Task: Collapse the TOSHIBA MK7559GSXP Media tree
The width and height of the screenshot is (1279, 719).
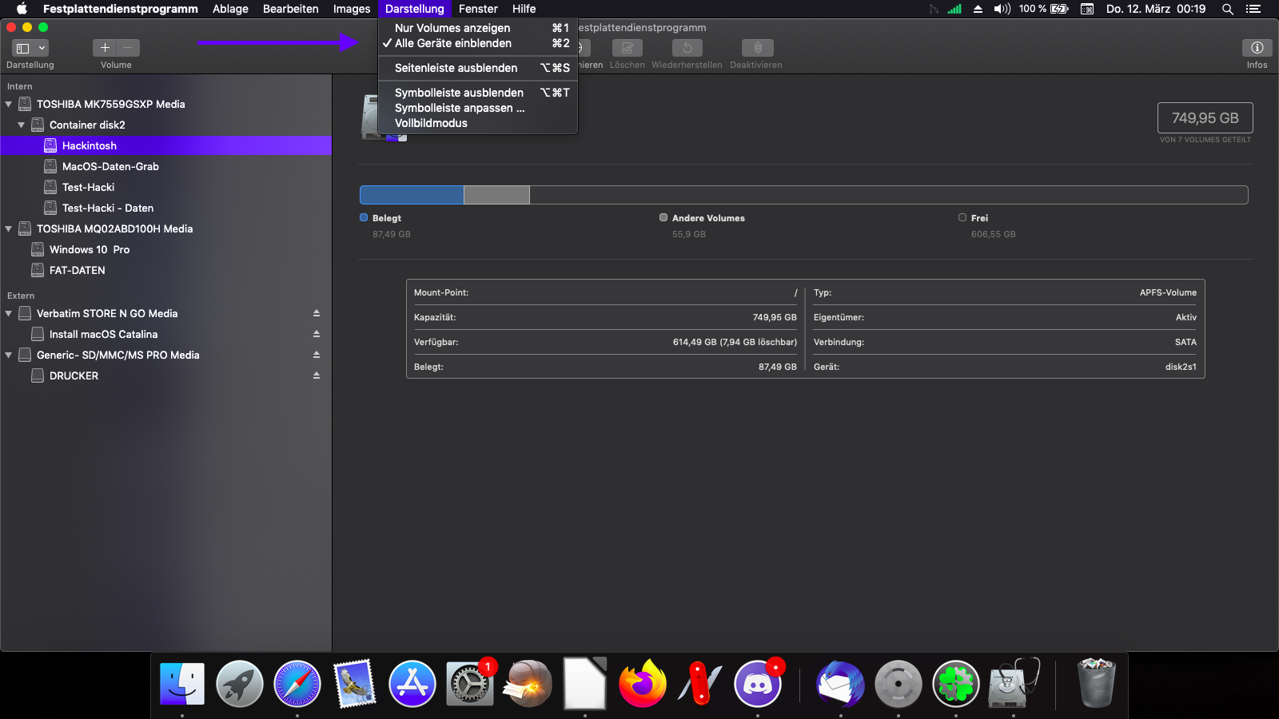Action: click(x=9, y=104)
